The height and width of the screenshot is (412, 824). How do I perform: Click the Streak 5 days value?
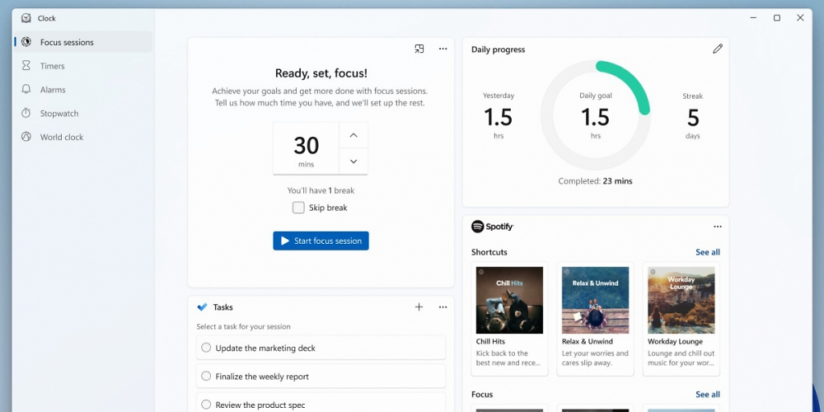(x=693, y=117)
